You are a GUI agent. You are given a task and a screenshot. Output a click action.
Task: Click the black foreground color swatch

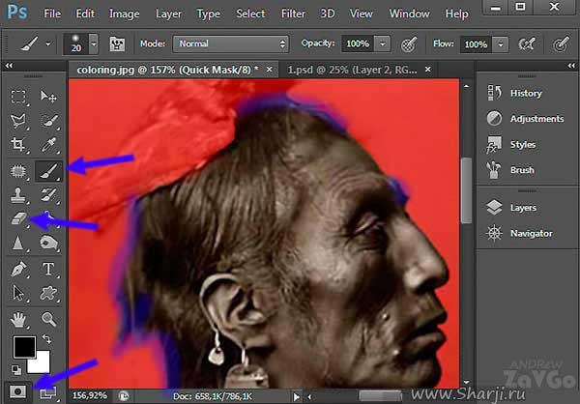click(x=23, y=347)
